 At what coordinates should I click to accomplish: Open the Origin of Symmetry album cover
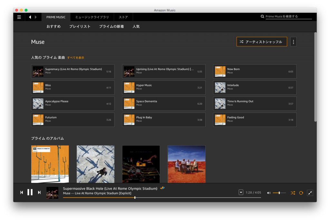point(50,164)
